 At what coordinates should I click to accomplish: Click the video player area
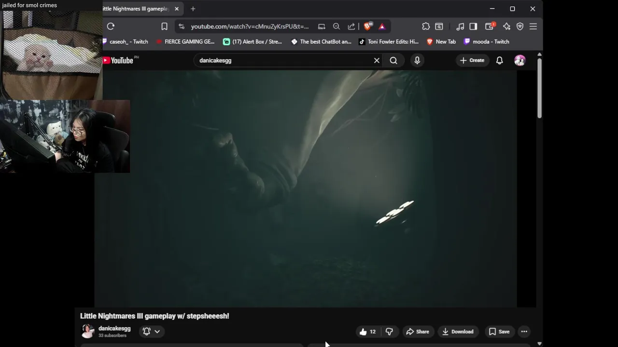306,188
